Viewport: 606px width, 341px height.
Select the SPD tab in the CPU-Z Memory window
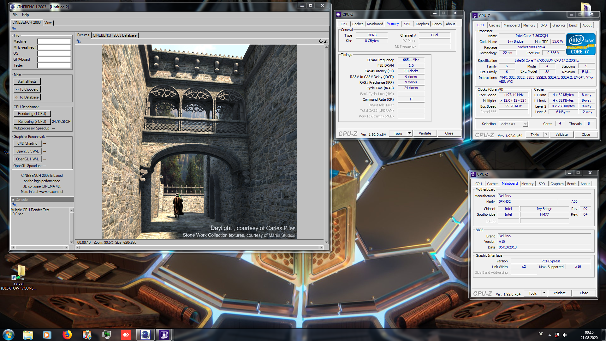(x=407, y=24)
